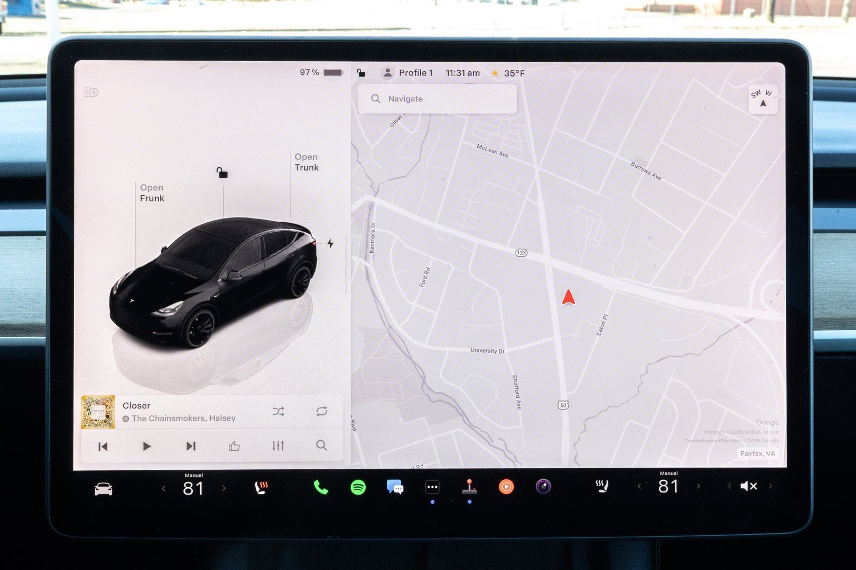Open the messages icon in the dock
Viewport: 856px width, 570px height.
pos(396,486)
